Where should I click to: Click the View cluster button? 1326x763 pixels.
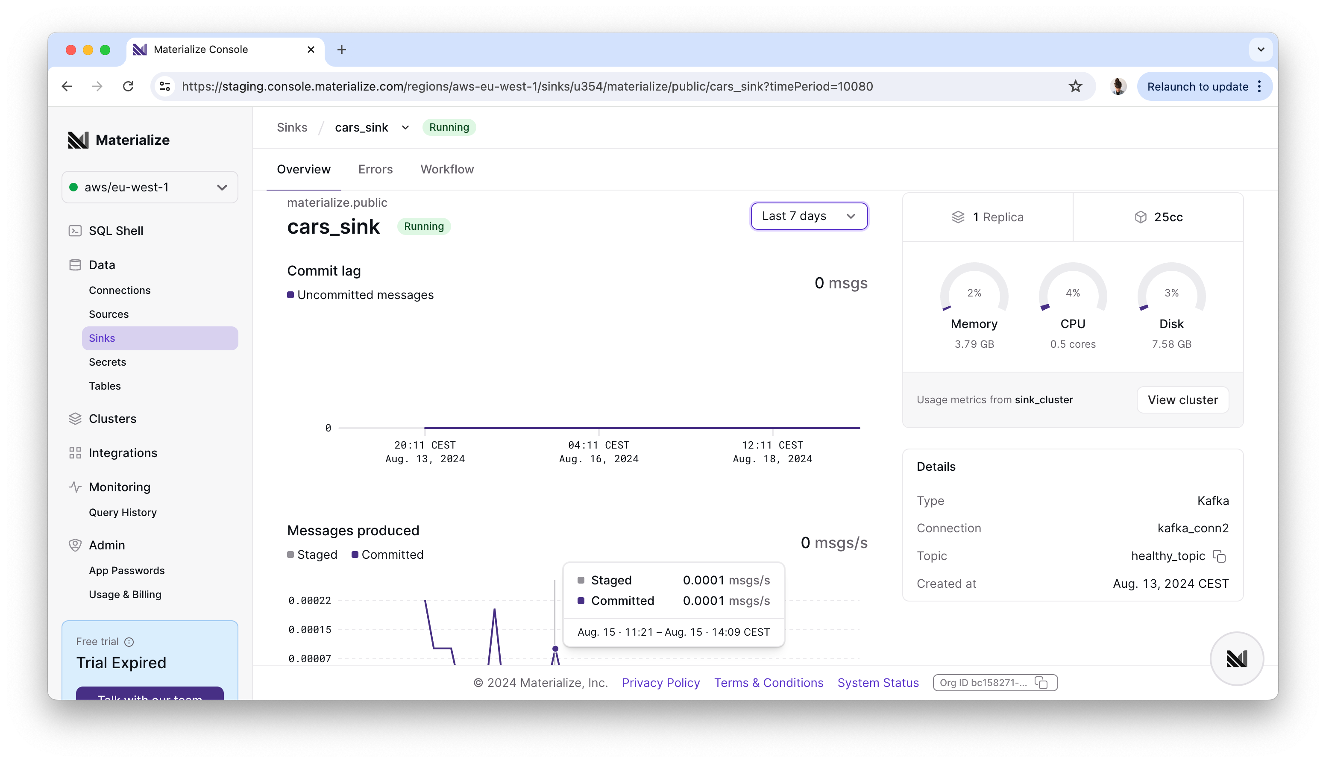click(1182, 400)
